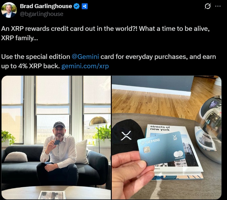The height and width of the screenshot is (200, 227).
Task: Click the tweet text about XRP rewards
Action: click(x=105, y=33)
